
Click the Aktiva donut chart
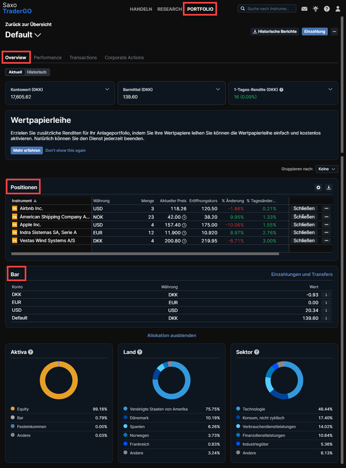[x=59, y=380]
